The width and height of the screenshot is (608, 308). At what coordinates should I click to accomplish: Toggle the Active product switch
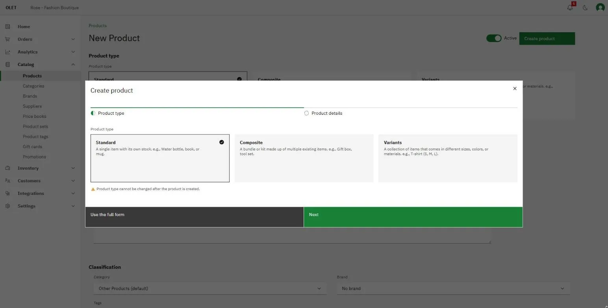(494, 38)
